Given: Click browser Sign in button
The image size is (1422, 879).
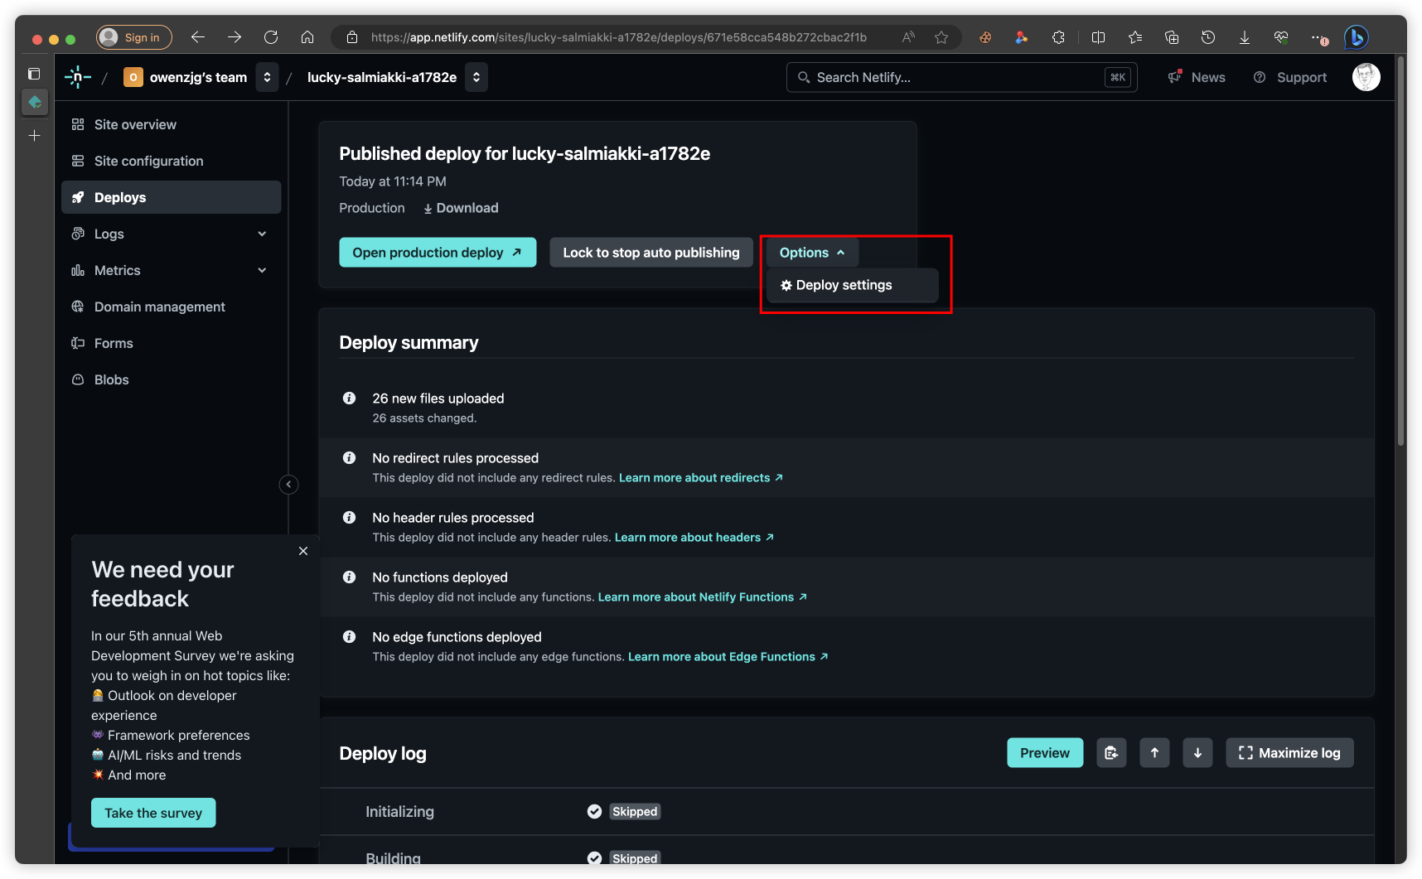Looking at the screenshot, I should pyautogui.click(x=134, y=37).
